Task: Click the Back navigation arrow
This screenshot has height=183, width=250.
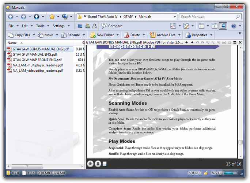Action: [11, 16]
